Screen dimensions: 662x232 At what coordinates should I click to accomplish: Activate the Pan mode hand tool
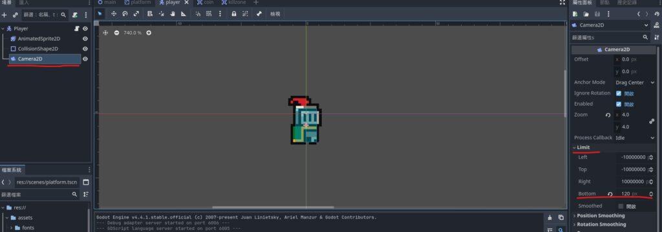(172, 14)
